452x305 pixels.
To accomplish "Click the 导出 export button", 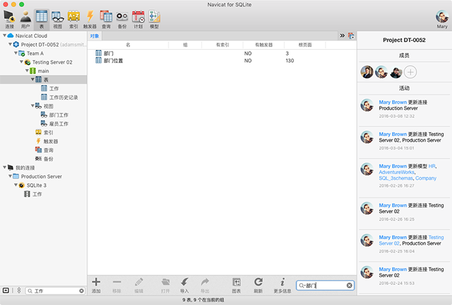I will 205,285.
